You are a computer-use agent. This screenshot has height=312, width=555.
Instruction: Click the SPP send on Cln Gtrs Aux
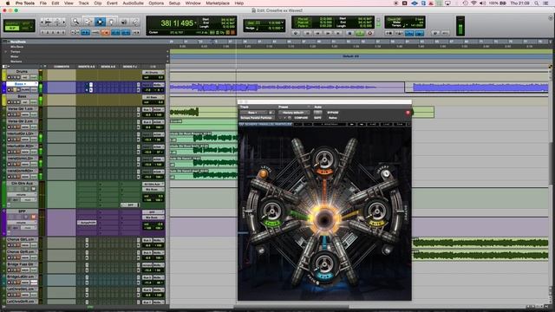[x=129, y=205]
